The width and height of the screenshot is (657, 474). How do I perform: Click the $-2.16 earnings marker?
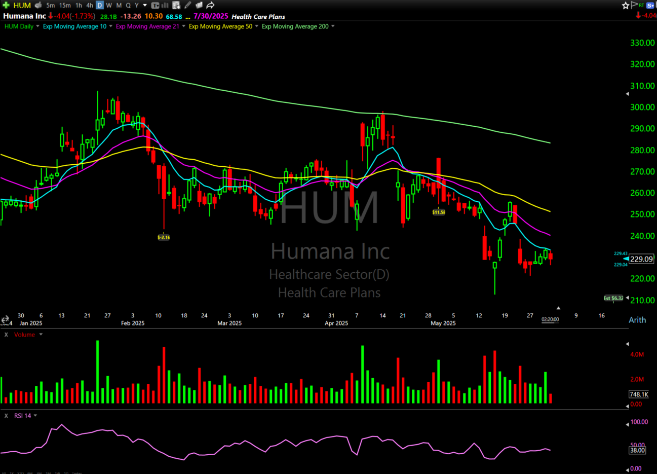(164, 237)
